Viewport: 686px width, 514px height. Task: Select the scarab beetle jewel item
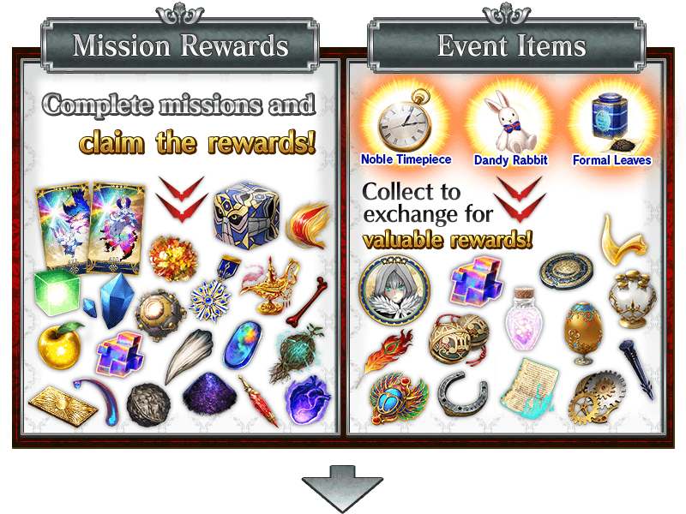tap(399, 398)
